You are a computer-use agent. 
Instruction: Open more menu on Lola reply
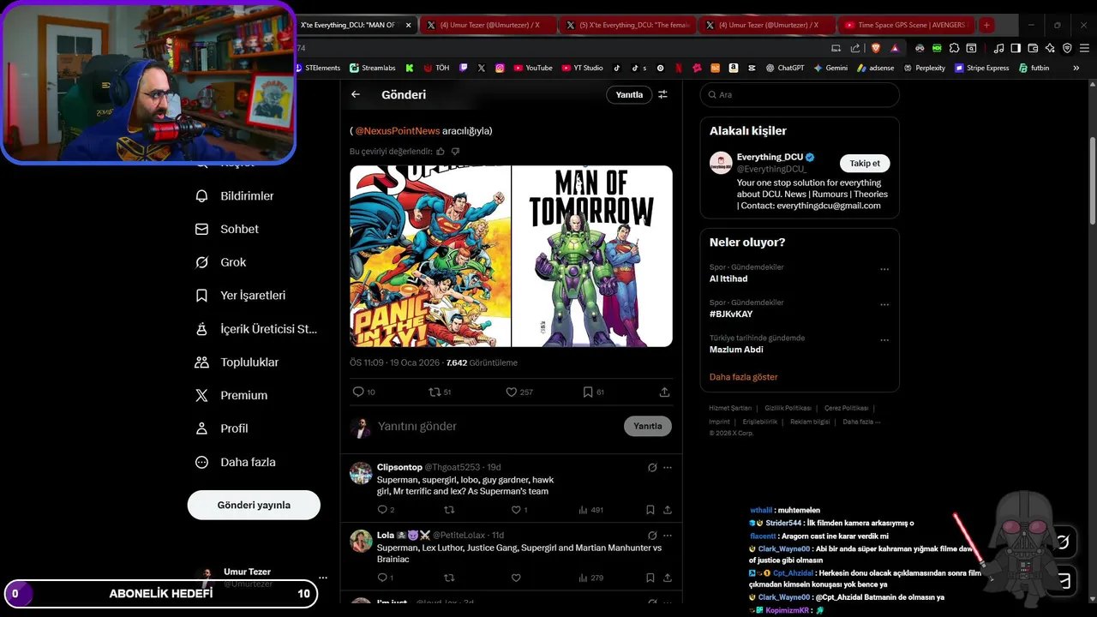(668, 535)
